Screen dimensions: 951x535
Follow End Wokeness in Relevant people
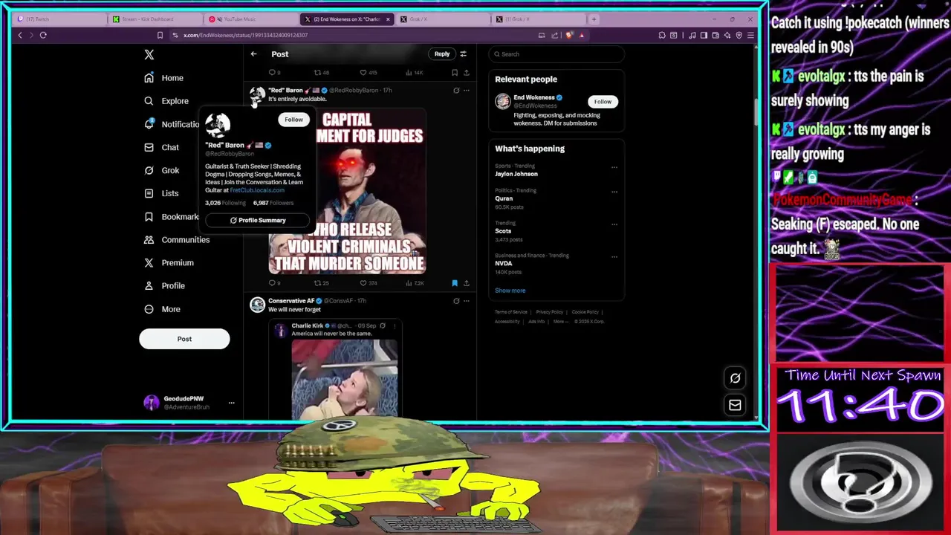tap(603, 102)
